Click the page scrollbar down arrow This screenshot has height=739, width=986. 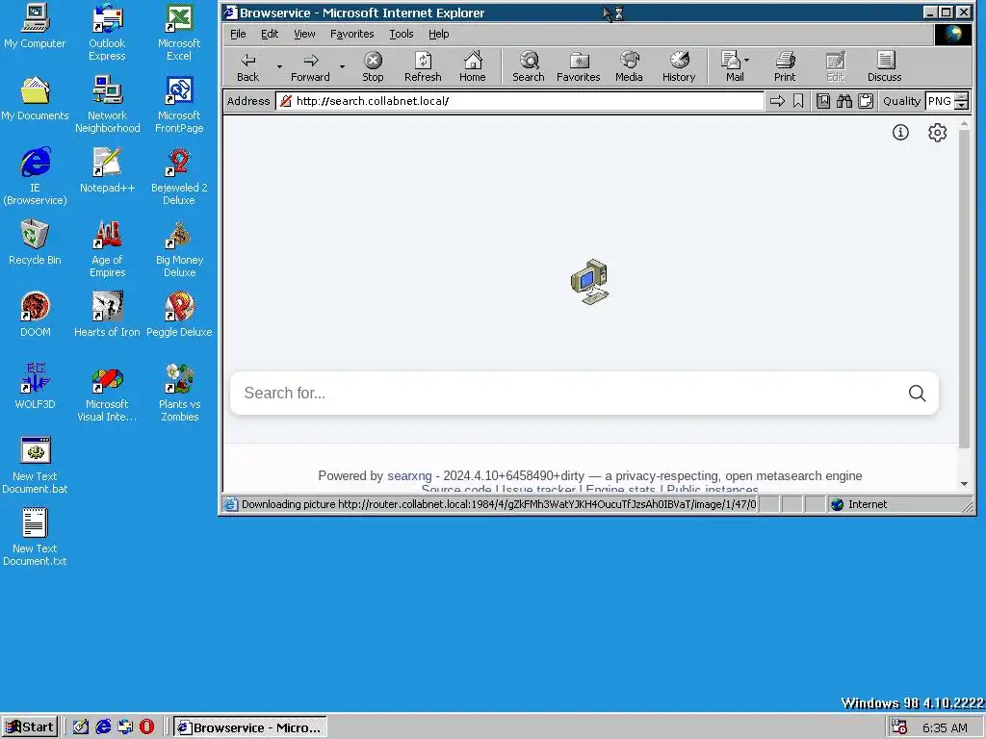point(964,484)
